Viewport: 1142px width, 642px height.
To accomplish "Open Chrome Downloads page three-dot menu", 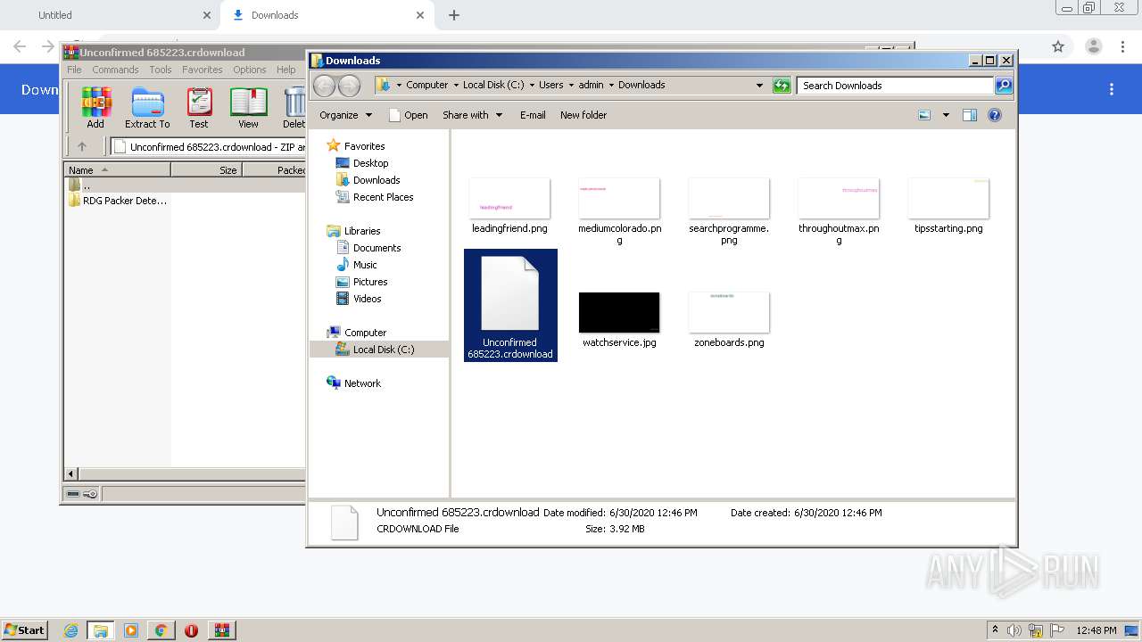I will [1112, 89].
